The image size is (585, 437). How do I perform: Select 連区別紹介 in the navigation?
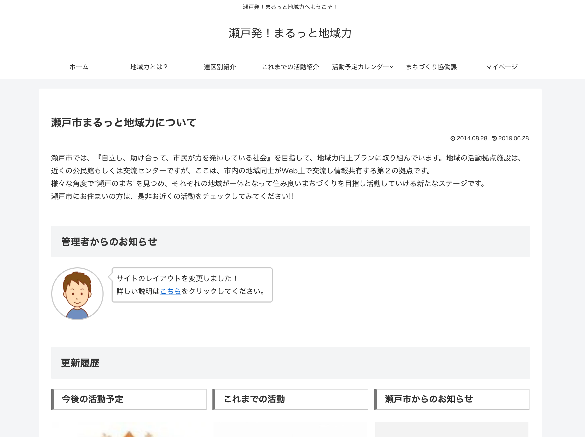tap(220, 67)
